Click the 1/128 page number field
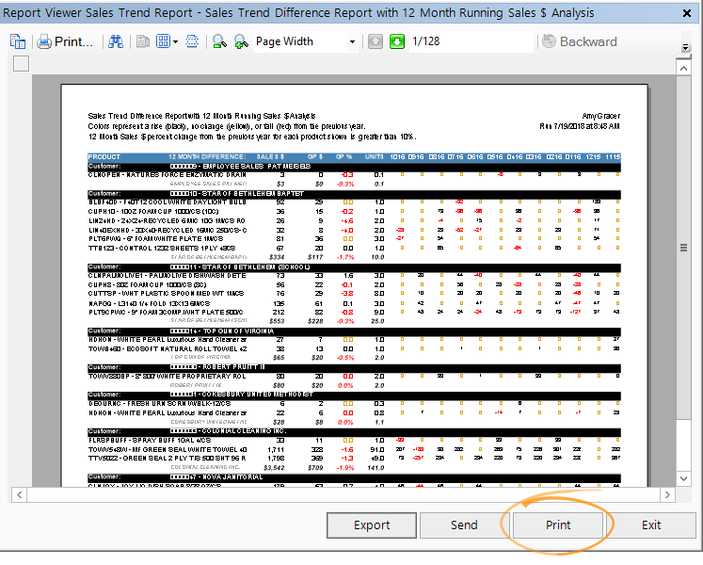Screen dimensions: 703x565 tap(471, 41)
